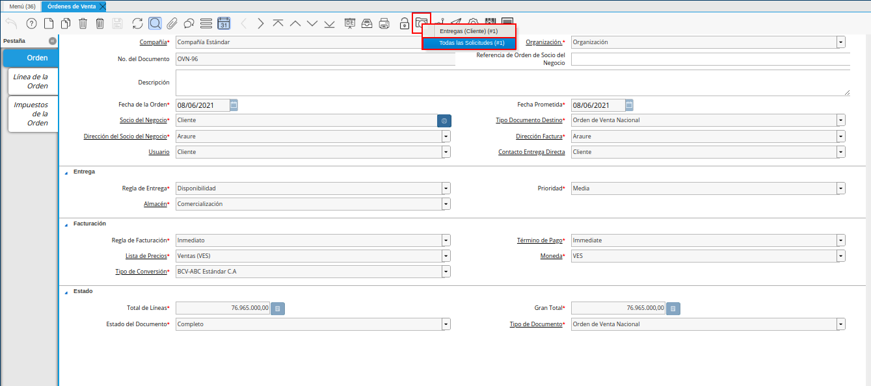The image size is (871, 386).
Task: Open attachments with the paperclip icon
Action: pos(172,23)
